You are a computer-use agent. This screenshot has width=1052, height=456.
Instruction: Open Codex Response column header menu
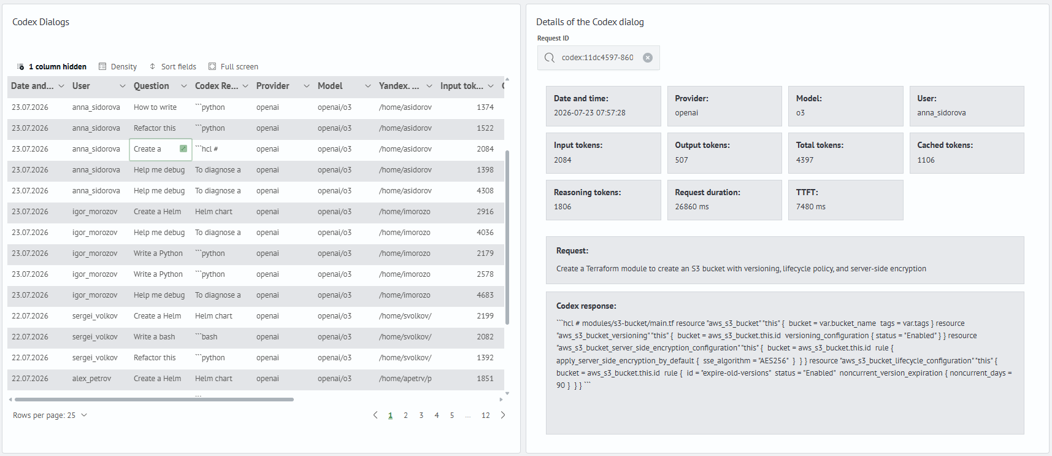[245, 86]
